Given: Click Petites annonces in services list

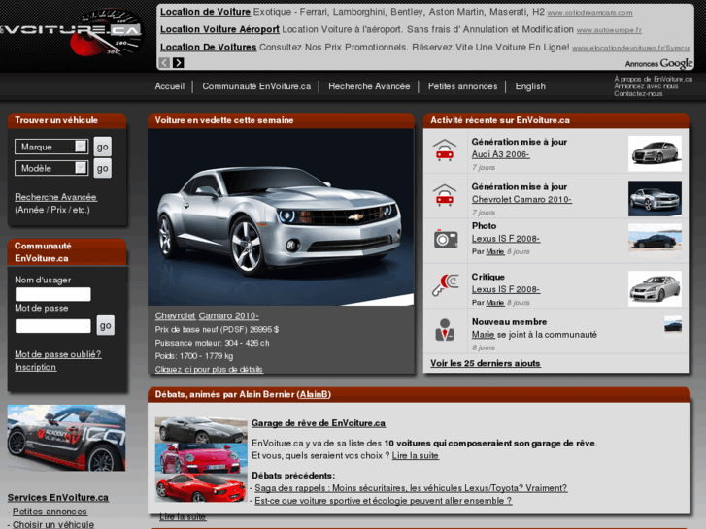Looking at the screenshot, I should coord(50,512).
